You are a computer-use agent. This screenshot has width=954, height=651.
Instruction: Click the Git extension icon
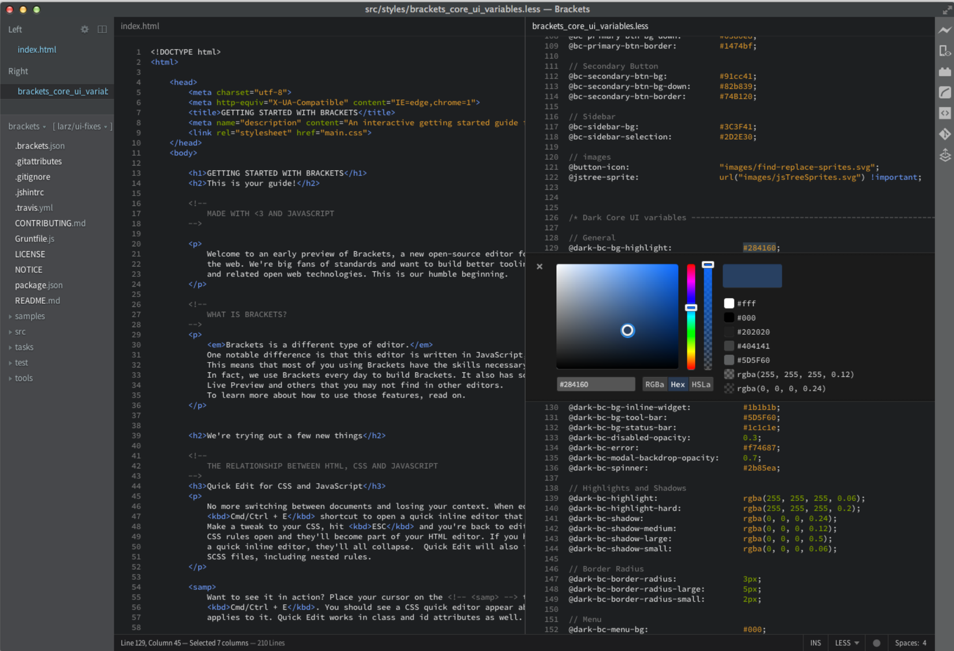point(946,134)
